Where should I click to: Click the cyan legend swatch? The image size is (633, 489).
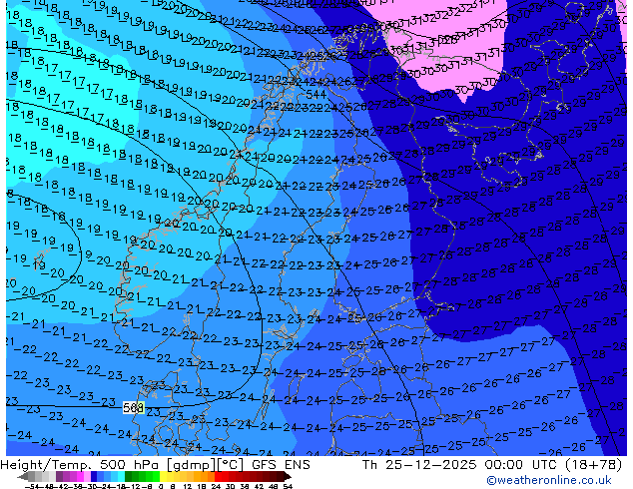click(121, 476)
